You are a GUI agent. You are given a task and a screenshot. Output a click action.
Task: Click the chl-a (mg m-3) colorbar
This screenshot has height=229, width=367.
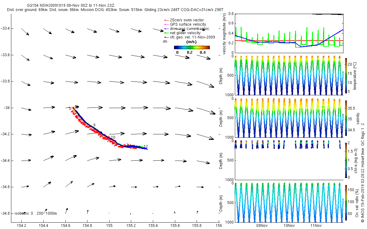(346, 160)
